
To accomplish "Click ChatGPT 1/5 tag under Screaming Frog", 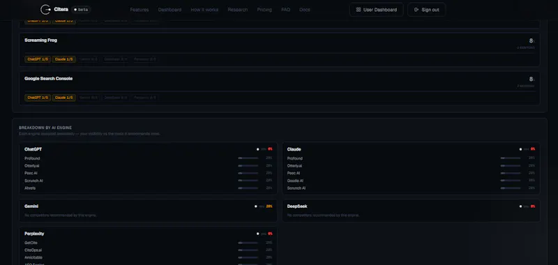I will coord(38,59).
